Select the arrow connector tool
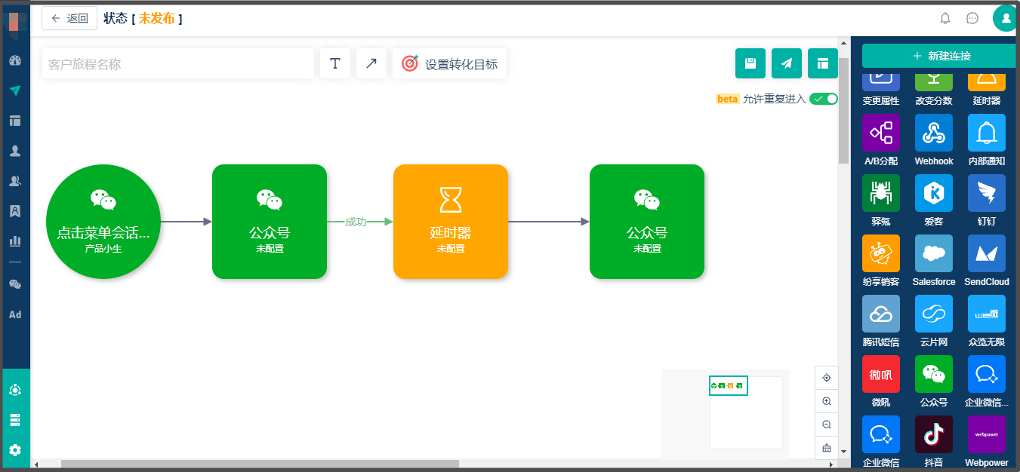Viewport: 1020px width, 472px height. coord(371,64)
